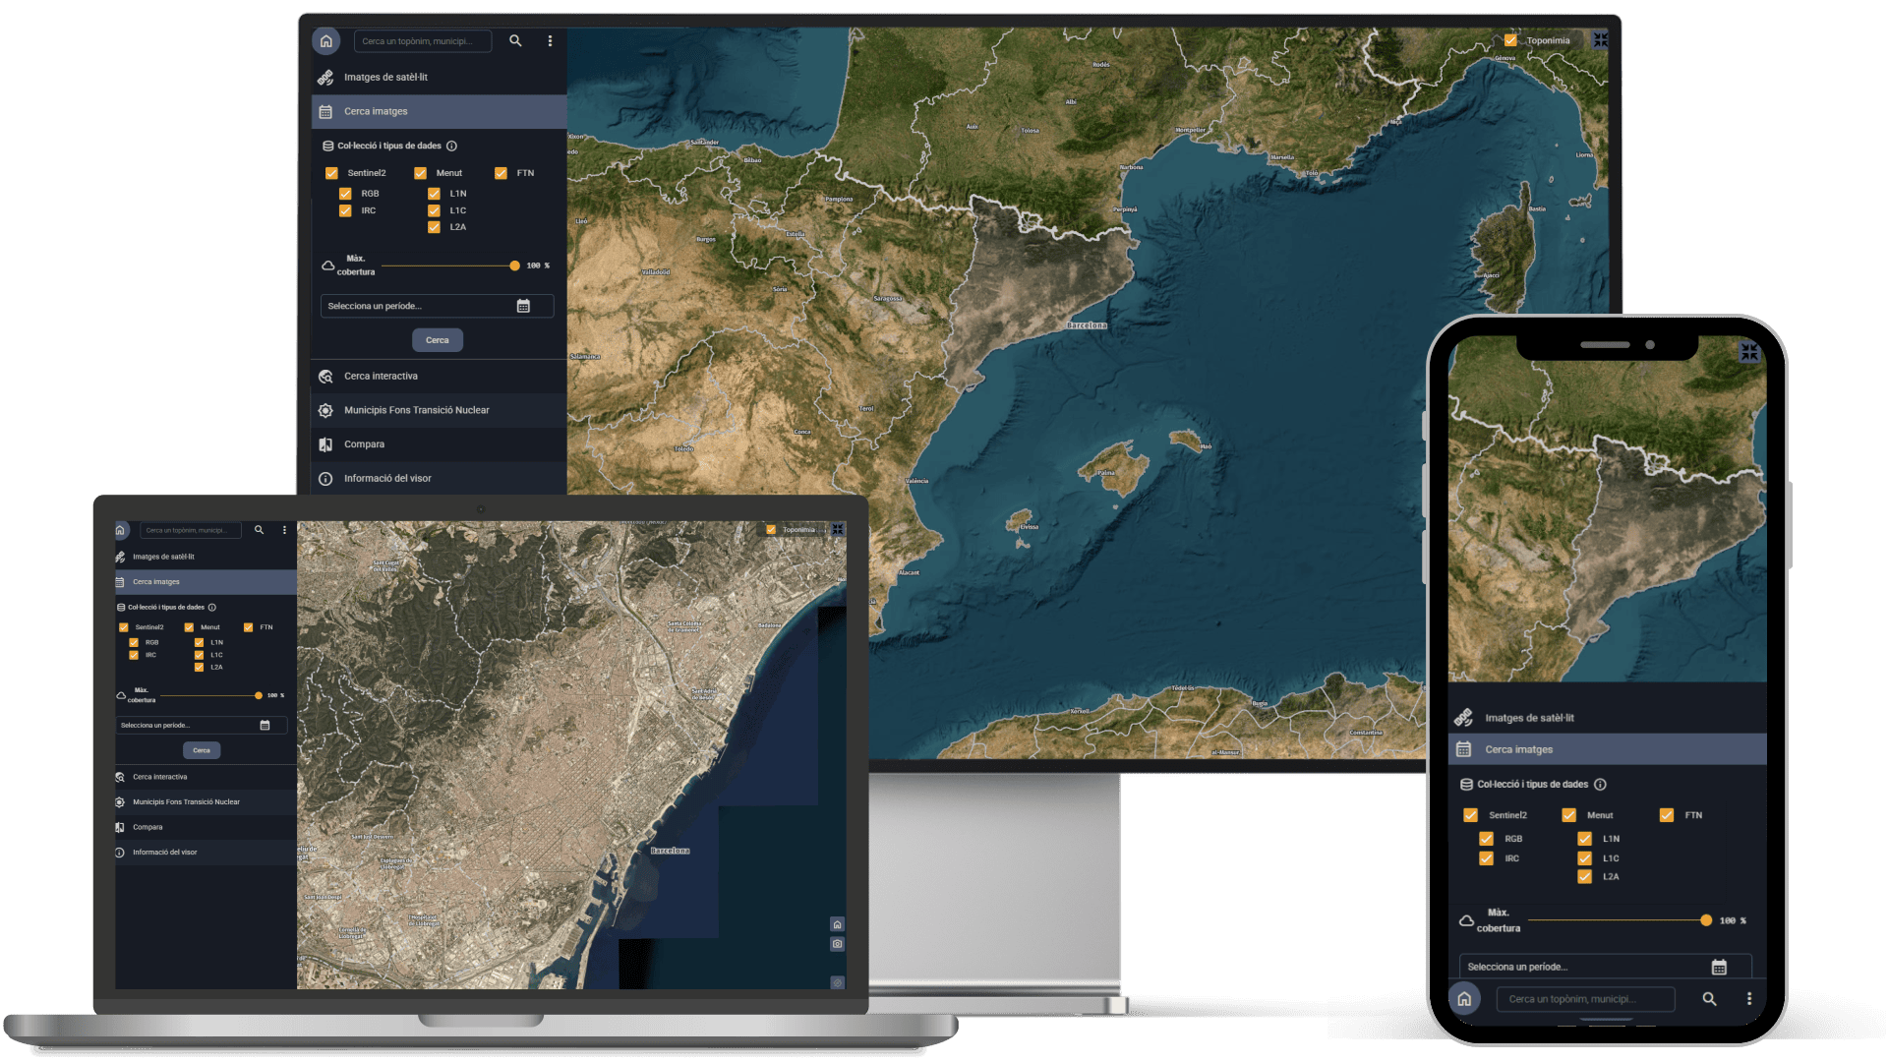
Task: Uncheck the L2A checkbox on the phone
Action: pos(1584,877)
